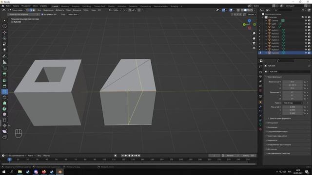Screen dimensions: 312x175
Task: Expand the Отображение во вьюпорте panel
Action: (x=279, y=145)
